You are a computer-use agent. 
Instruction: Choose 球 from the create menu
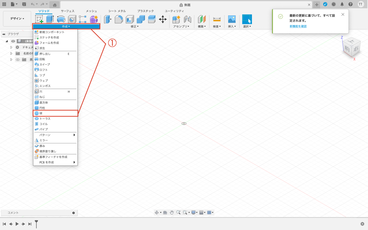point(55,113)
